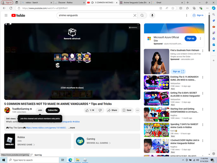Click the page vertical scrollbar

pyautogui.click(x=209, y=33)
